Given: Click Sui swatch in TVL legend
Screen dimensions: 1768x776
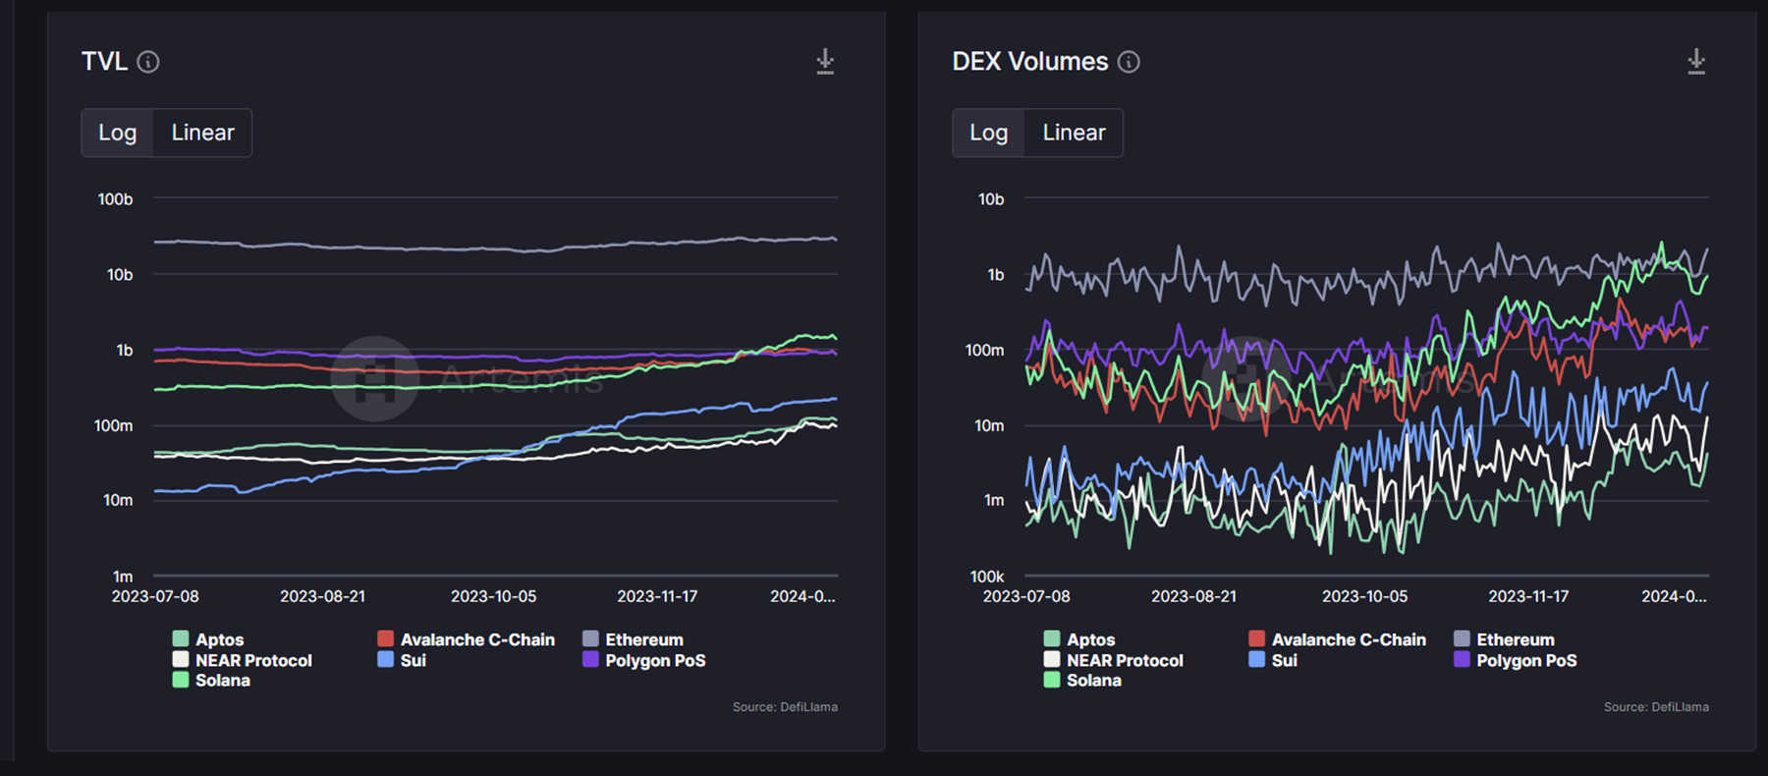Looking at the screenshot, I should pos(386,660).
